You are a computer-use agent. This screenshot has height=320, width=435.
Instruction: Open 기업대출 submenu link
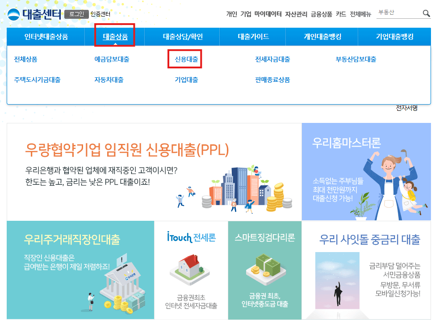186,80
